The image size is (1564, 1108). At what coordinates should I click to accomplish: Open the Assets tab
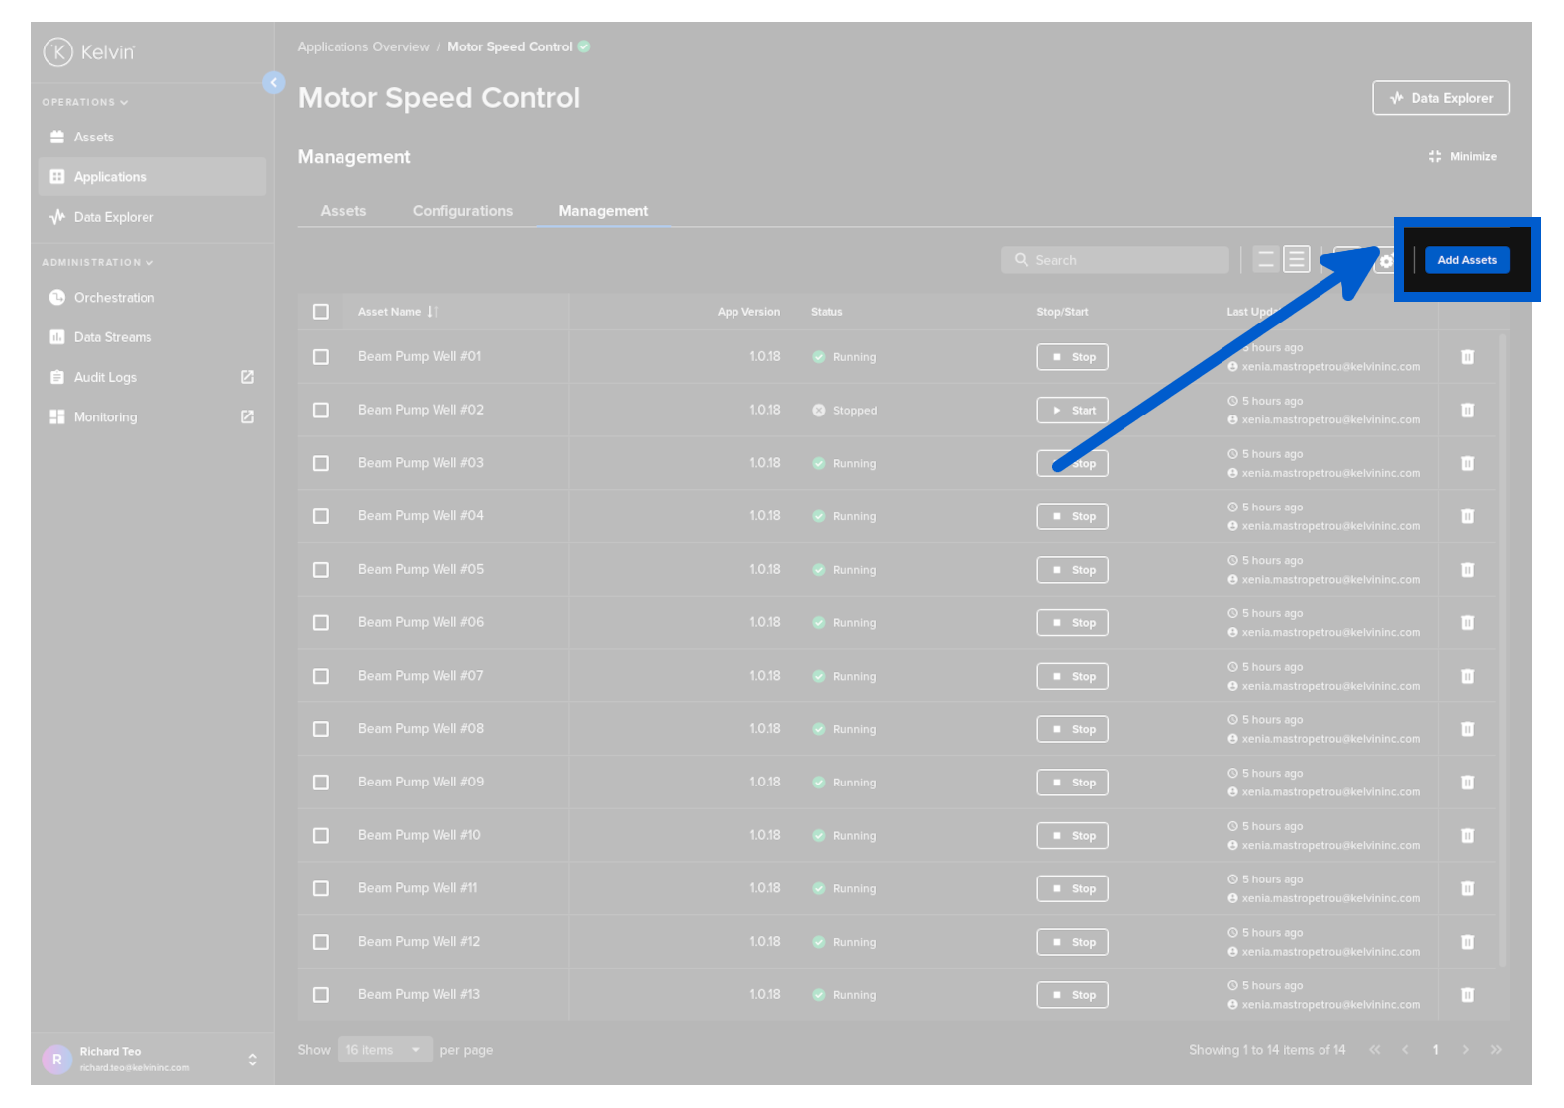click(x=343, y=211)
